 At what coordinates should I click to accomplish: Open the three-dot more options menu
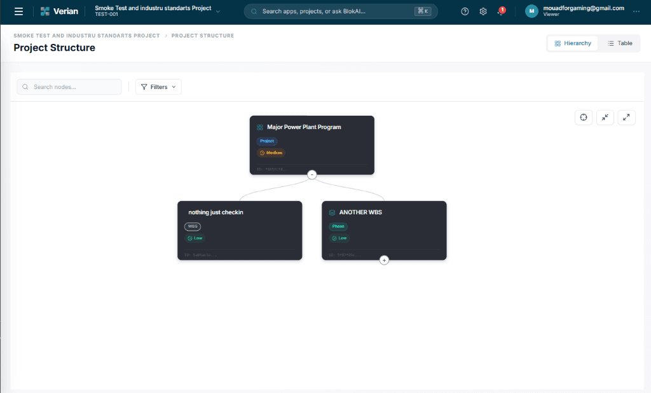pyautogui.click(x=636, y=11)
